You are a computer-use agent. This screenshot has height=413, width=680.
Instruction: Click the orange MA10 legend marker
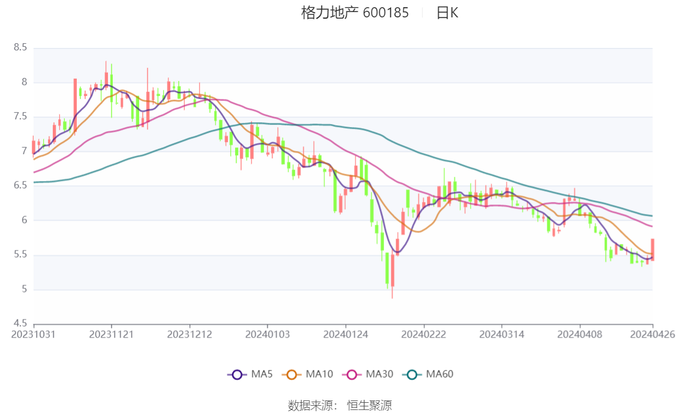click(291, 375)
